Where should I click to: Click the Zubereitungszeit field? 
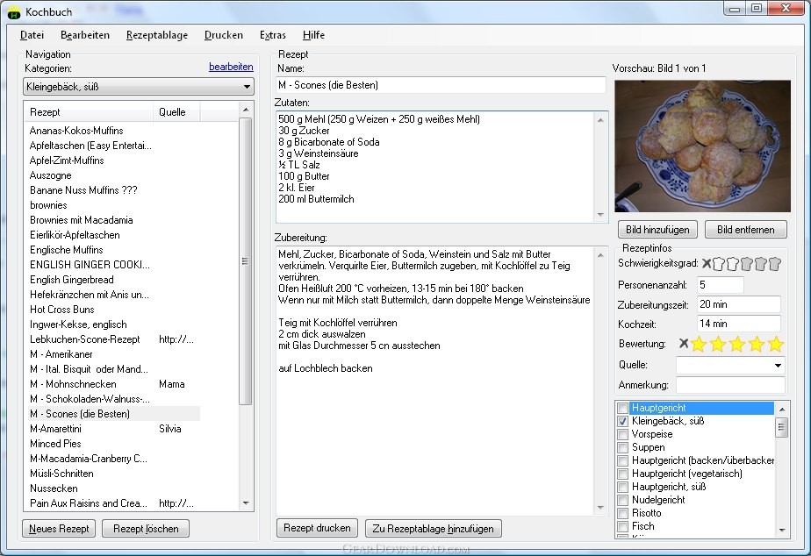(738, 304)
